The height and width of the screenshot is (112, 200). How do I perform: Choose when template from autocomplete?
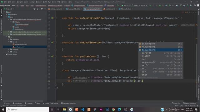point(161,75)
